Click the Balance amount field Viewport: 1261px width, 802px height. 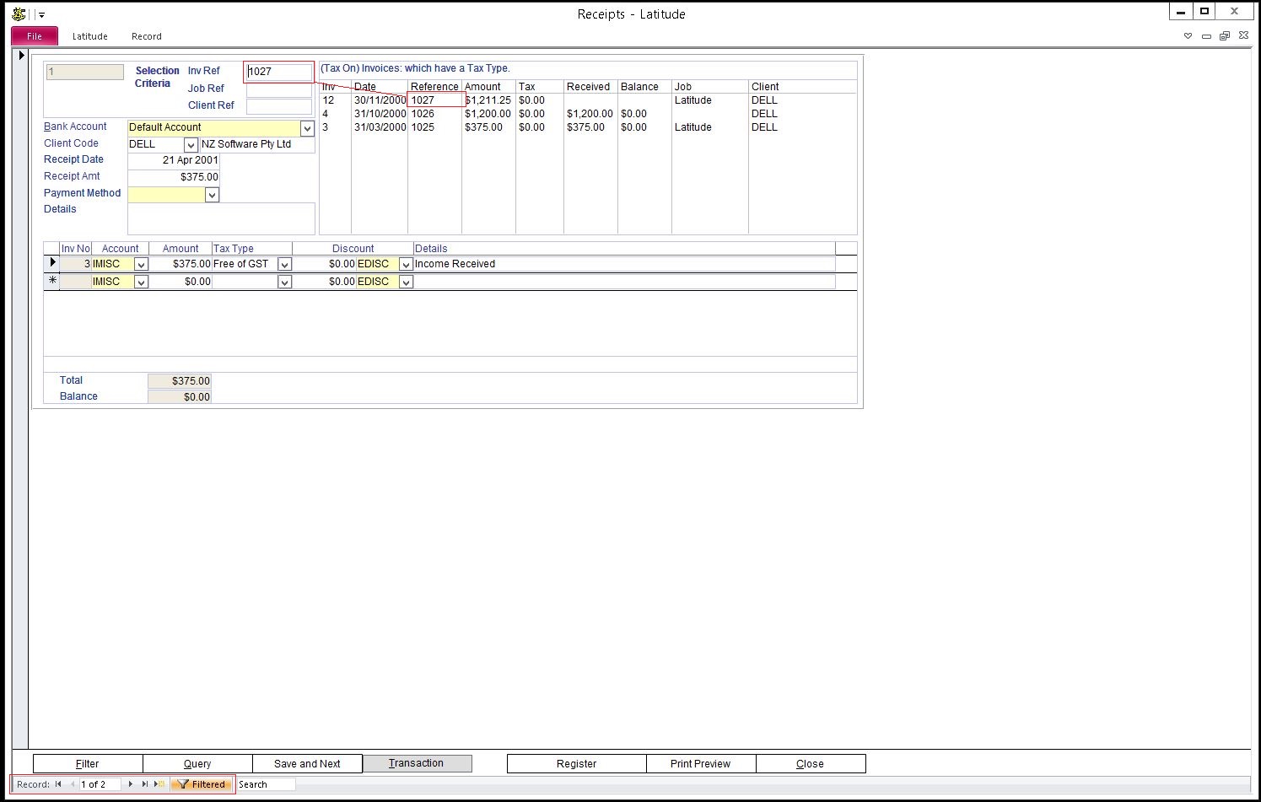tap(180, 397)
